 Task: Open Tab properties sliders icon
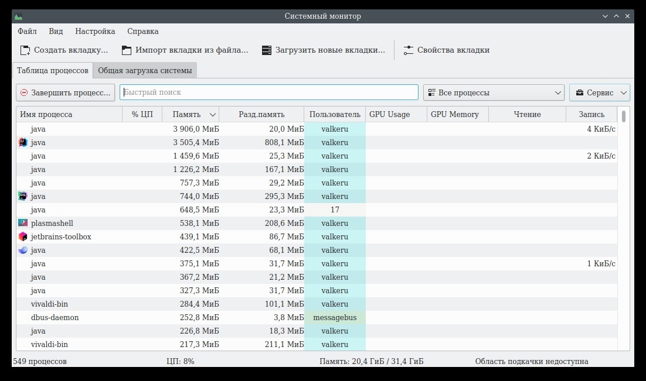click(409, 50)
